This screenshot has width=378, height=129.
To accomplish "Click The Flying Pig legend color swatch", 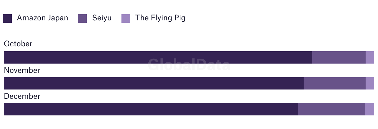I will tap(126, 19).
